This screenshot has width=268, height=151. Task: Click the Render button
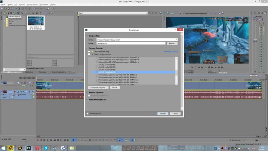[x=163, y=113]
